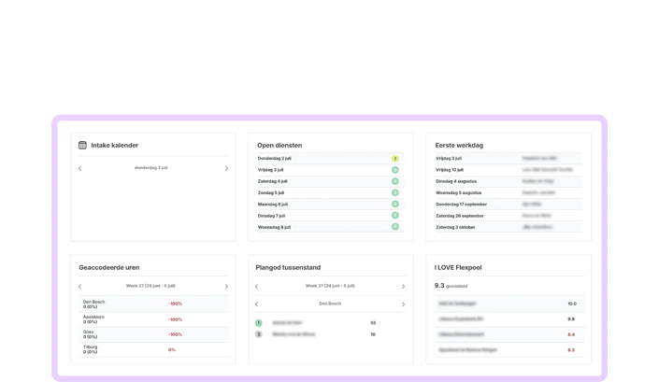659x382 pixels.
Task: Open the Zaterdag 4 juli open diensten row
Action: 330,181
